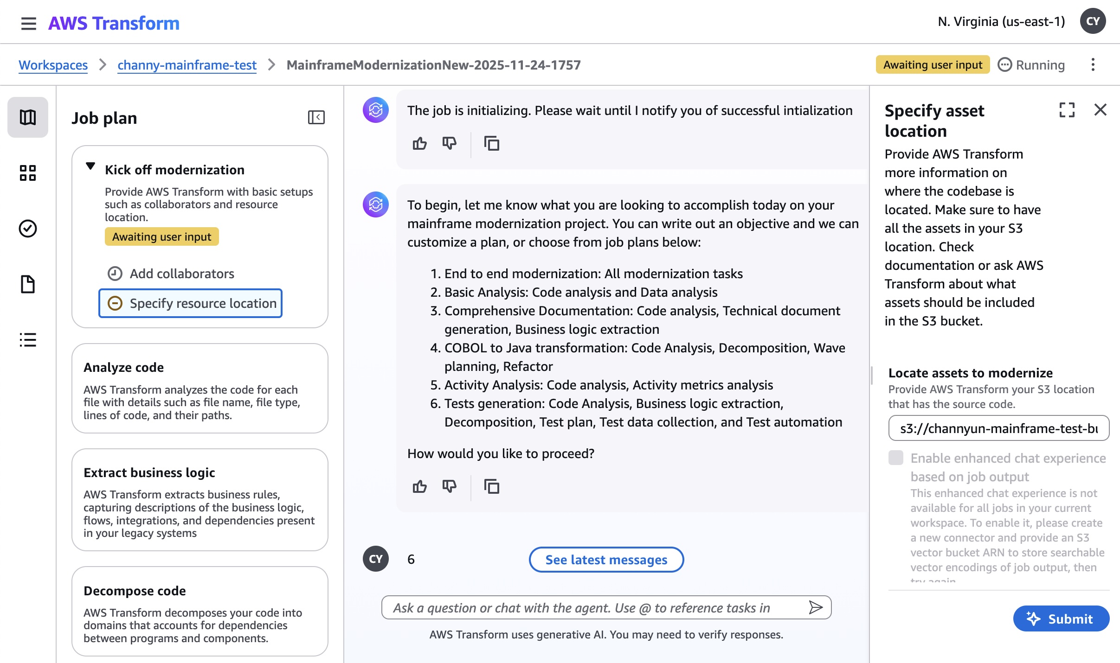Screen dimensions: 1120x663
Task: Open the document artifacts sidebar icon
Action: coord(28,284)
